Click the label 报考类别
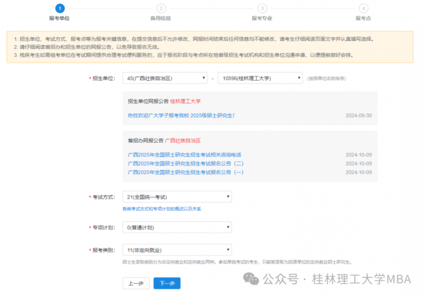 pyautogui.click(x=103, y=250)
